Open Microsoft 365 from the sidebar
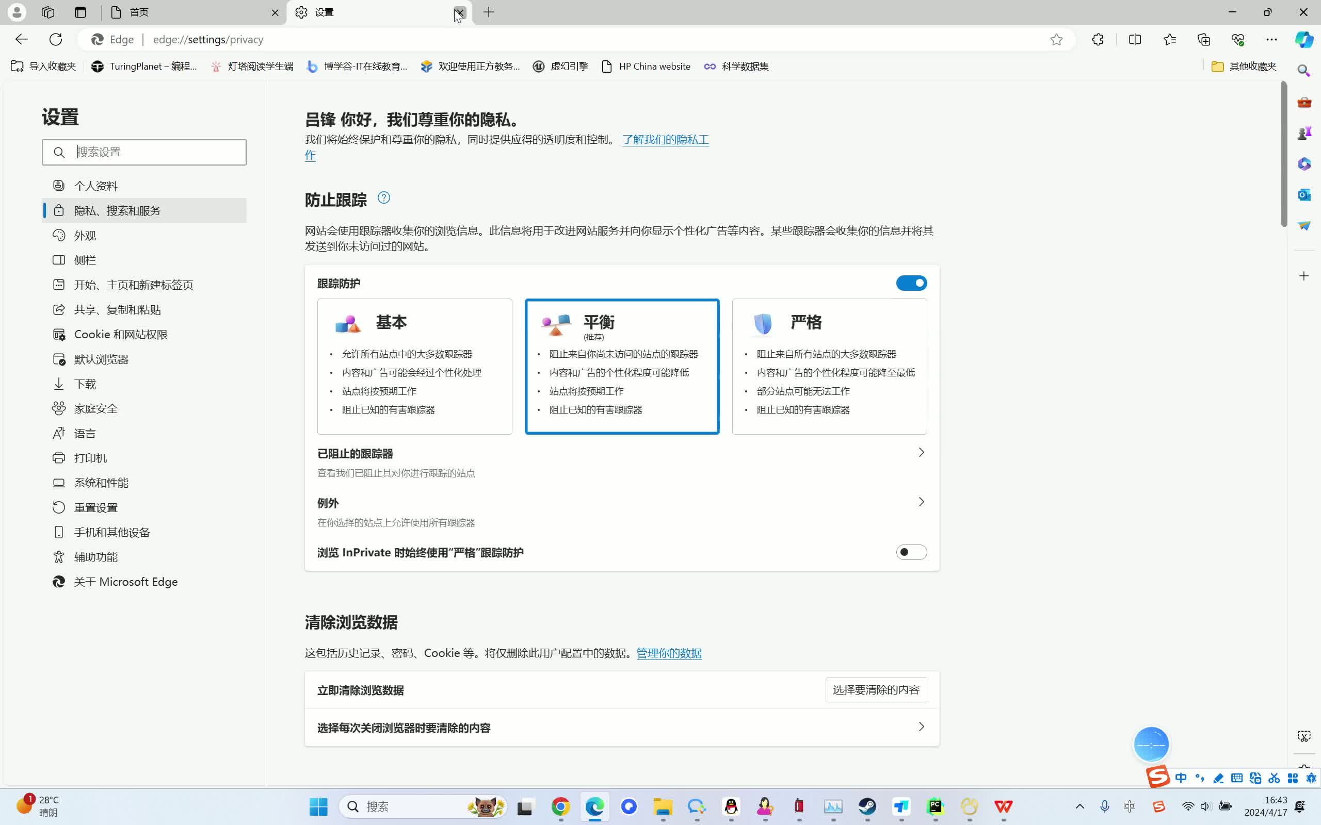 point(1304,163)
